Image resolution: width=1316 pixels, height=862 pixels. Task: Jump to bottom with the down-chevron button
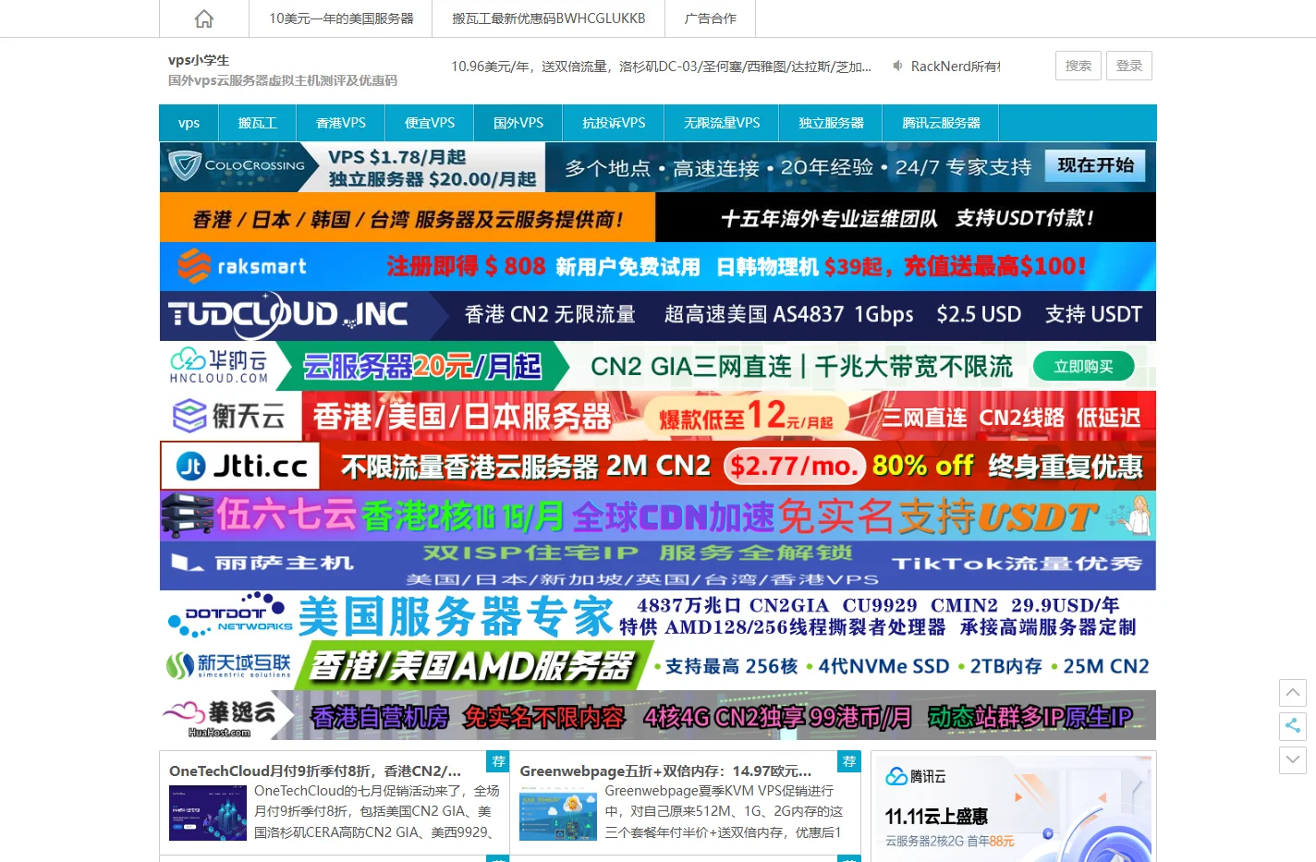tap(1293, 760)
